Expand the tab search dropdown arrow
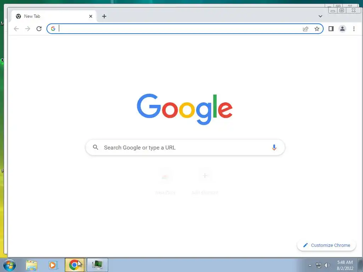Viewport: 363px width, 272px height. [320, 16]
